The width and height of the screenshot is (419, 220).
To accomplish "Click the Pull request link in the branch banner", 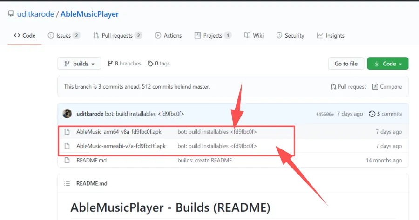I will coord(348,87).
